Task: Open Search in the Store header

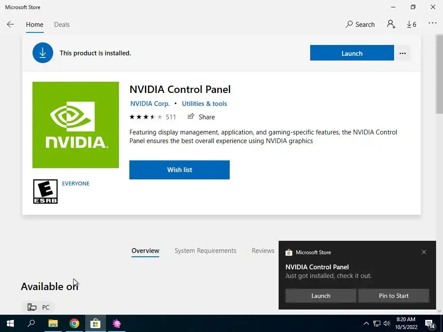Action: coord(360,24)
